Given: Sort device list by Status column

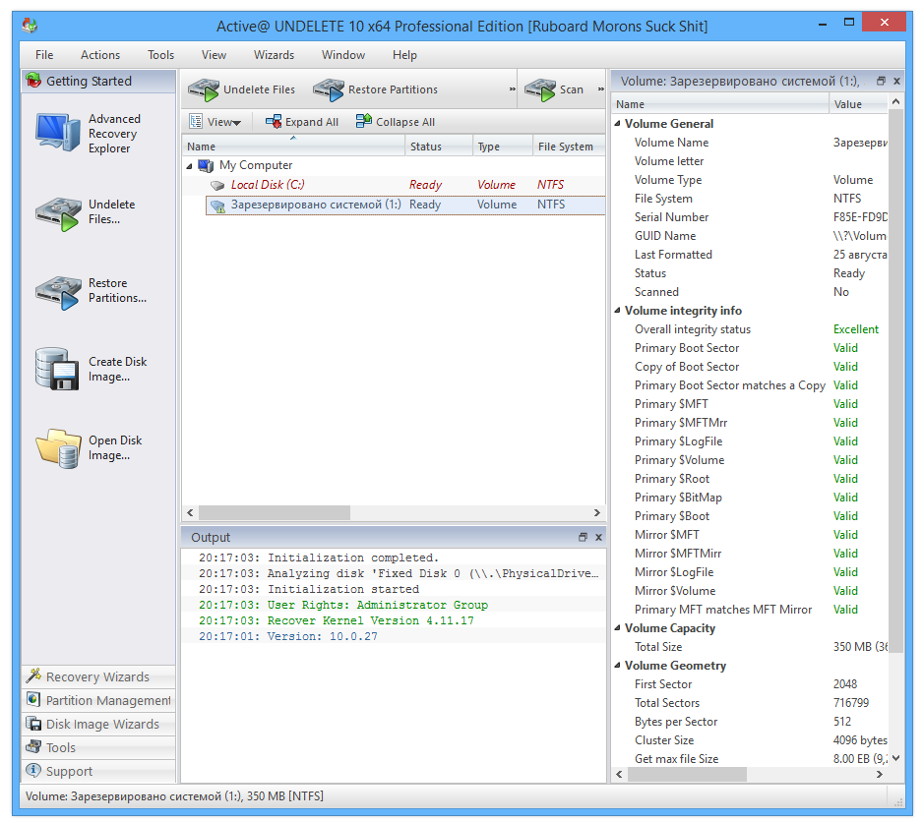Looking at the screenshot, I should coord(439,146).
